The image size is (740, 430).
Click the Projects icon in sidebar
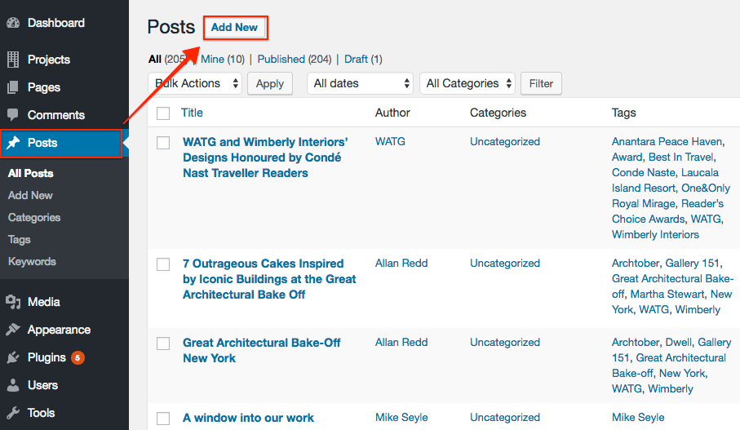click(x=13, y=60)
